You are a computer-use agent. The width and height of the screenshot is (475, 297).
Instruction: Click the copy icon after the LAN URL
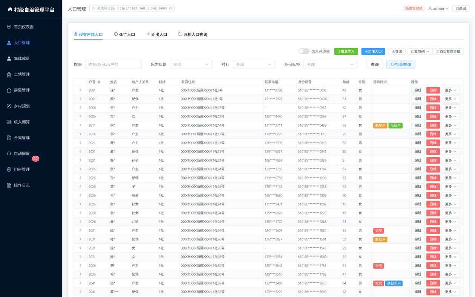click(170, 8)
